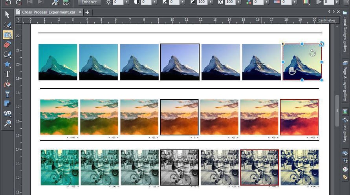Click the left tab-scroll arrow

pos(329,11)
